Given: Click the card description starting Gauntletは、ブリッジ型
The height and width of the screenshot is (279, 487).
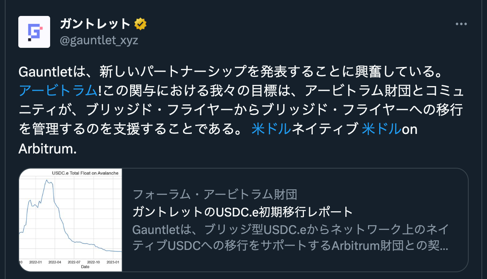Looking at the screenshot, I should [x=290, y=238].
